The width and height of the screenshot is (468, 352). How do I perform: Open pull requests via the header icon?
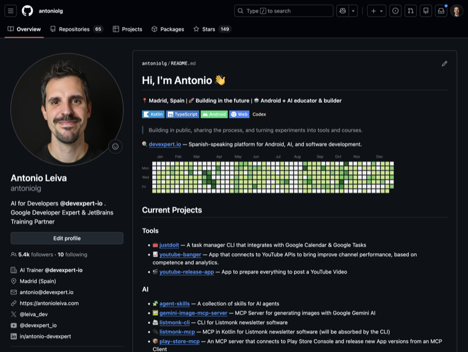tap(411, 11)
